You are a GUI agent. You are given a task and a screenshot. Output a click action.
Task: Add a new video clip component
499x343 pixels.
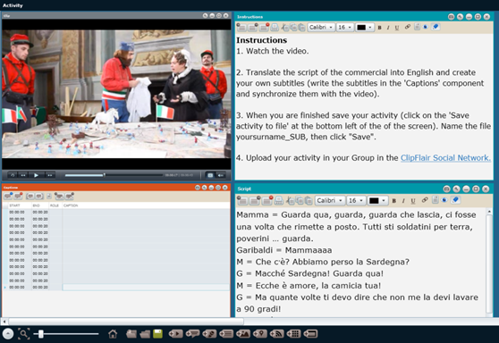point(175,333)
